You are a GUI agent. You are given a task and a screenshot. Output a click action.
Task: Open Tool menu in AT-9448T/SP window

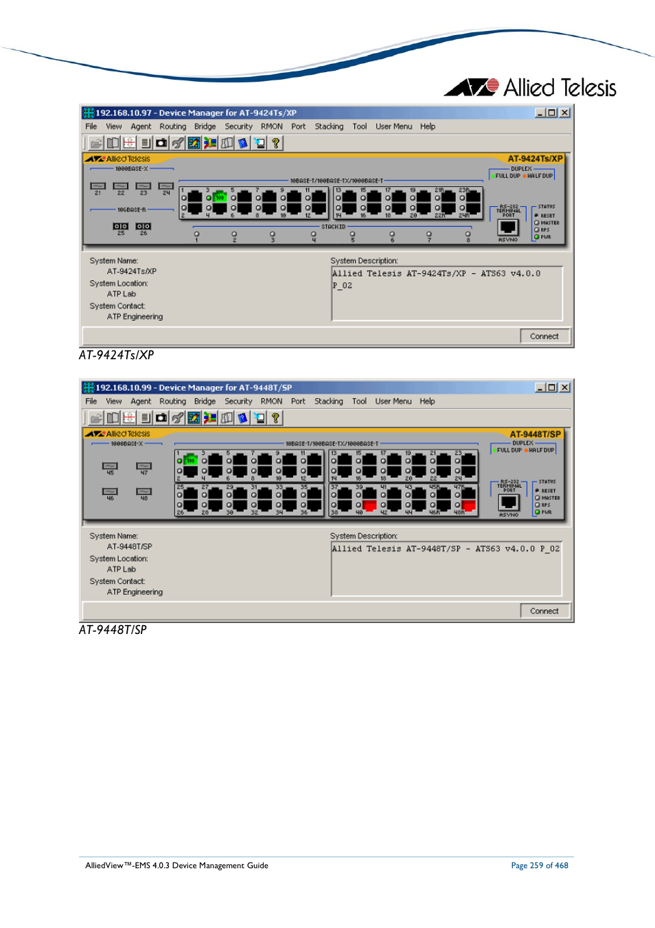click(360, 401)
